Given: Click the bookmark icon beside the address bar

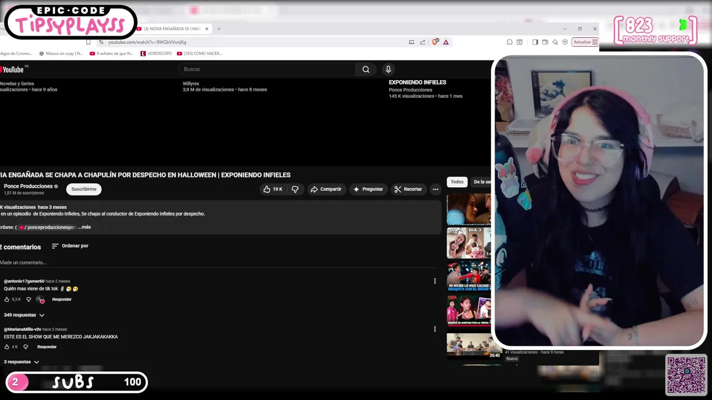Looking at the screenshot, I should pyautogui.click(x=88, y=42).
